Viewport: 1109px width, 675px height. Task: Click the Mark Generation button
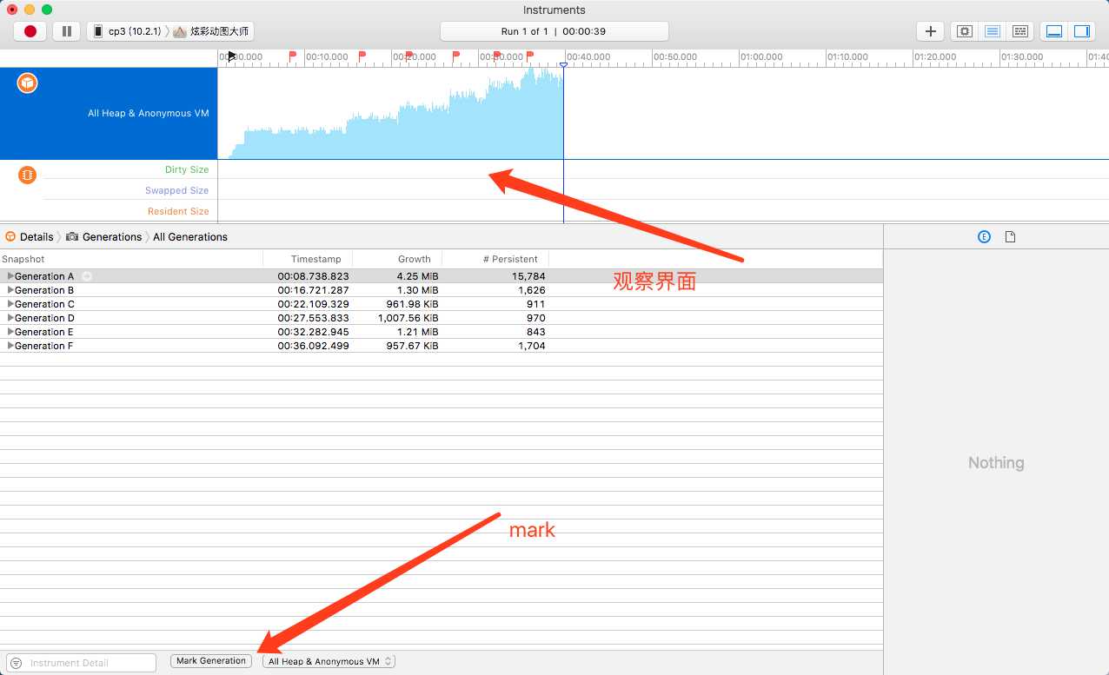pos(211,661)
